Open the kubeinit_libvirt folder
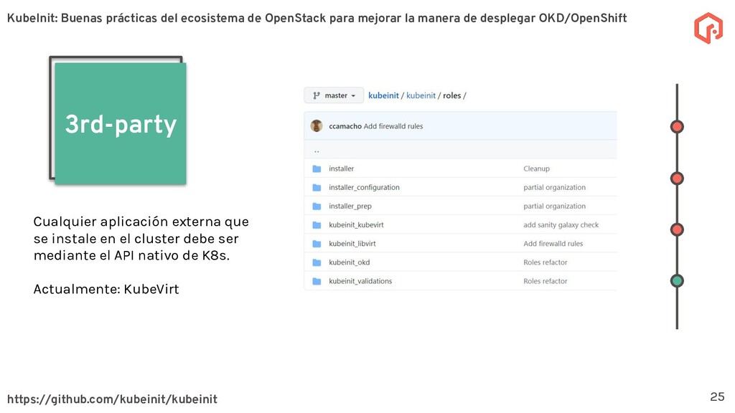The height and width of the screenshot is (413, 735). [352, 244]
